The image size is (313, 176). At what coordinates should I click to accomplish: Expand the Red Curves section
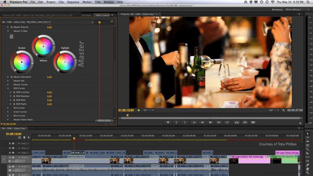pos(8,108)
